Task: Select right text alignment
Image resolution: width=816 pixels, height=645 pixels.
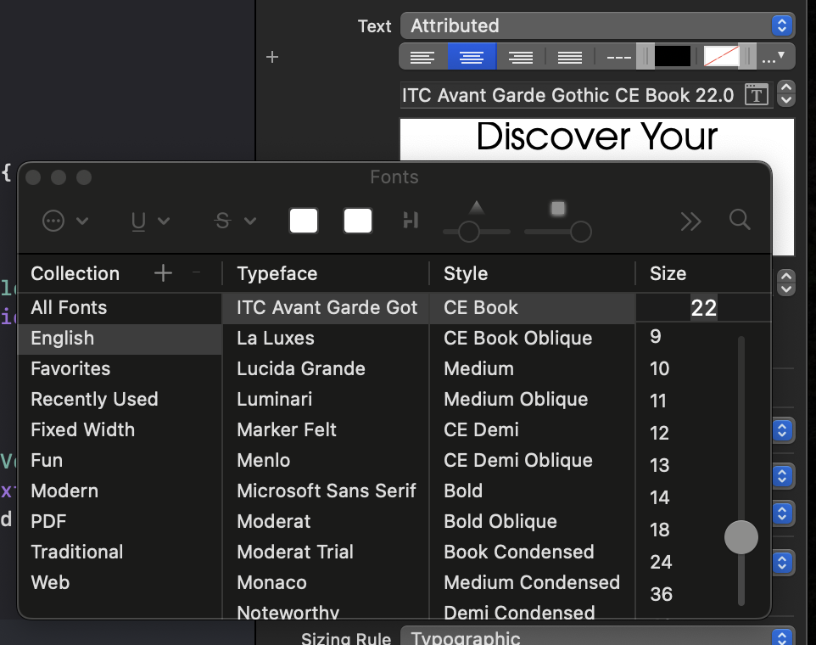Action: coord(520,57)
